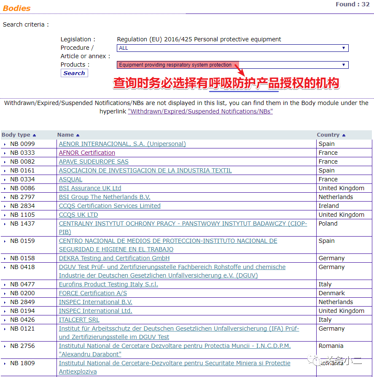Click the red triangle bullet beside NB 0426
Screen dimensions: 374x377
click(4, 320)
